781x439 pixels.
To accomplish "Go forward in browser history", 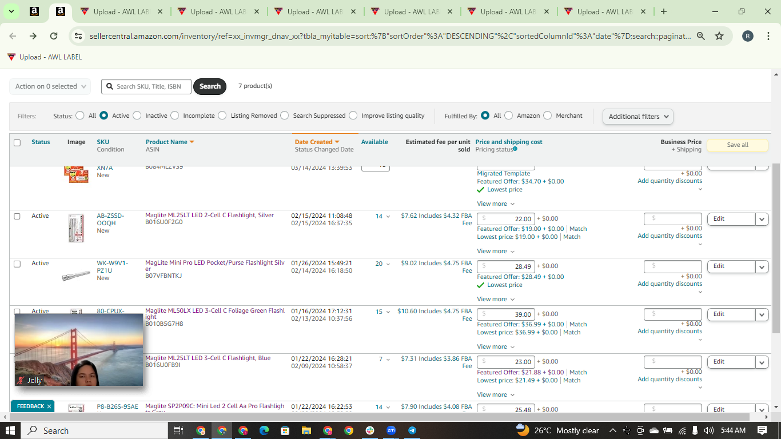I will coord(33,36).
